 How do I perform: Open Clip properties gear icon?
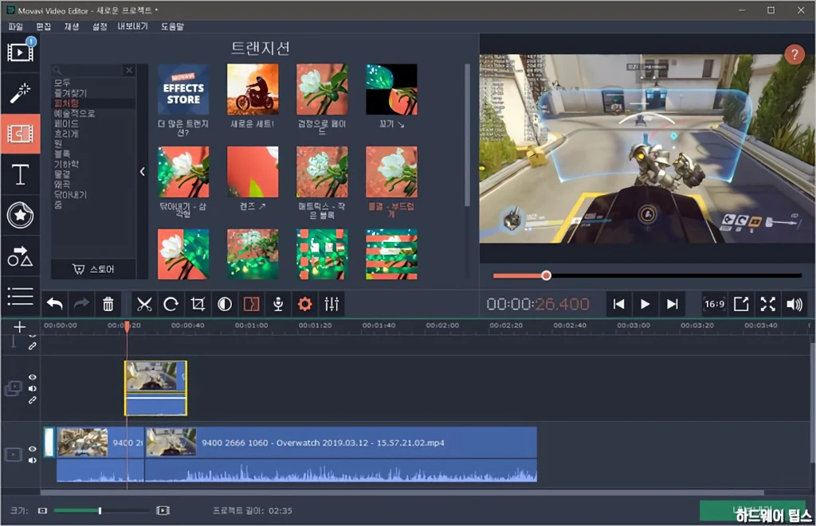pos(305,304)
